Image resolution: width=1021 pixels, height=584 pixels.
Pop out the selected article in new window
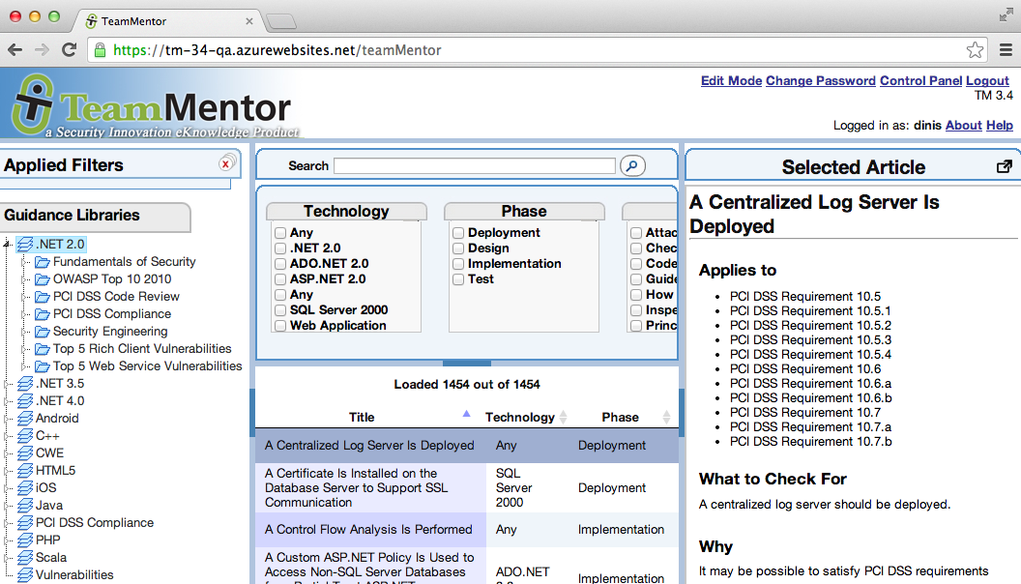pos(1004,166)
